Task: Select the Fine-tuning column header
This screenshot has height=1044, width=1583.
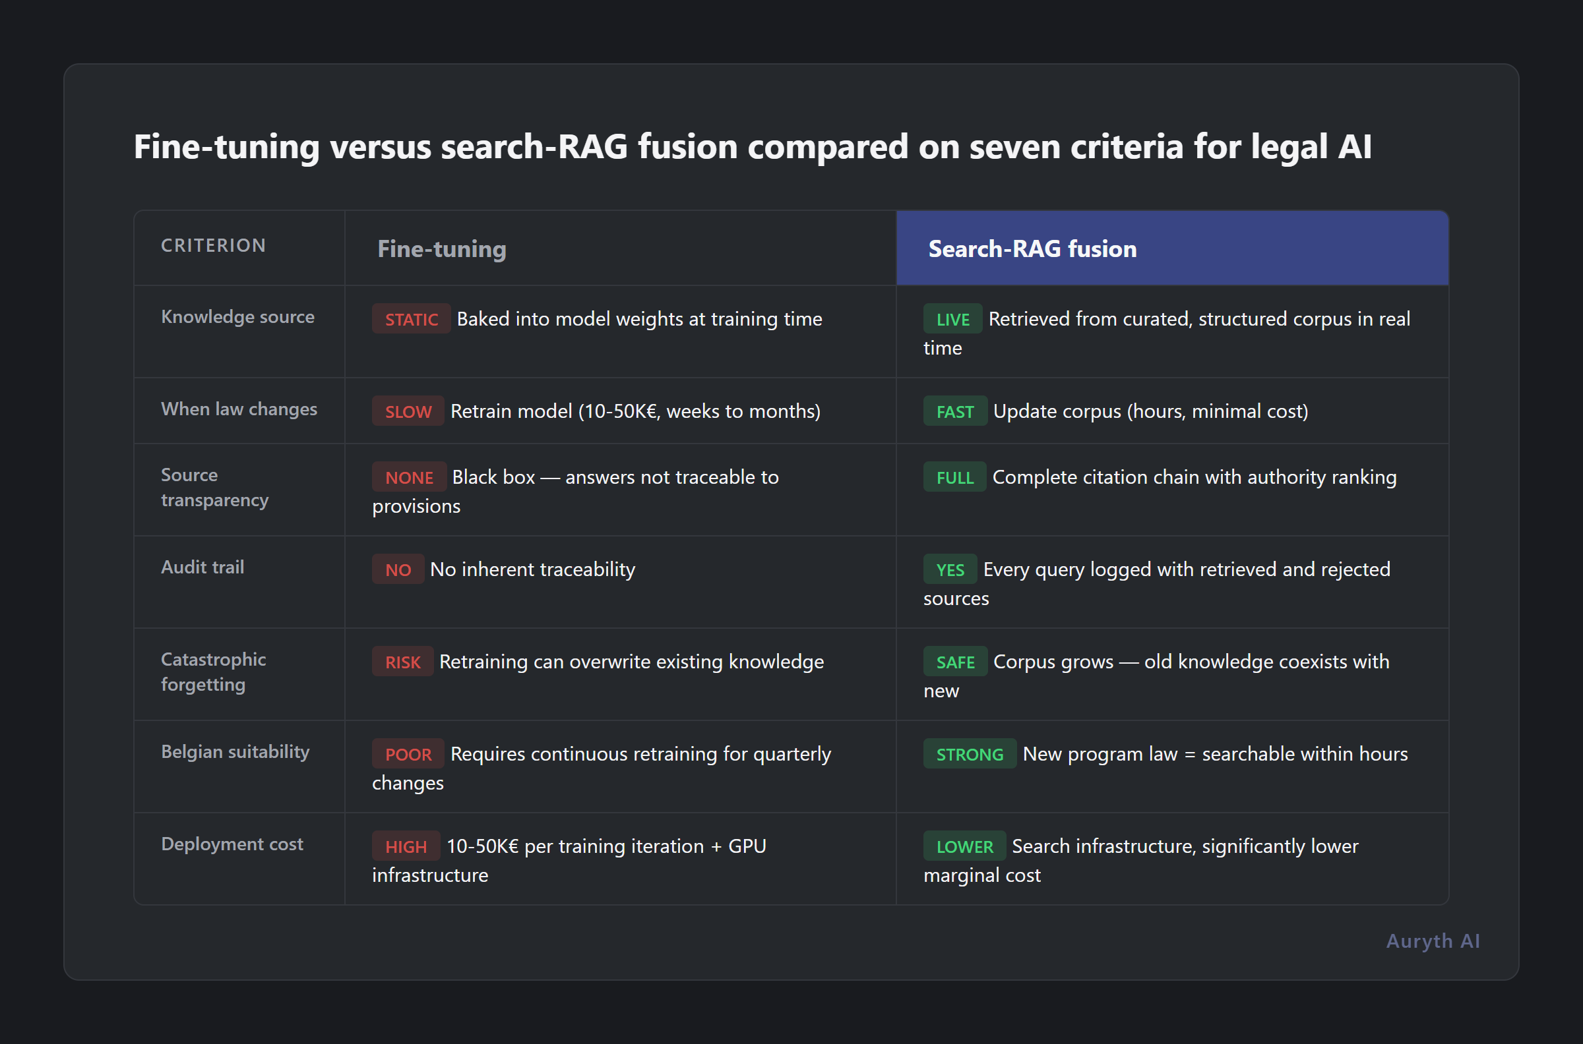Action: (441, 249)
